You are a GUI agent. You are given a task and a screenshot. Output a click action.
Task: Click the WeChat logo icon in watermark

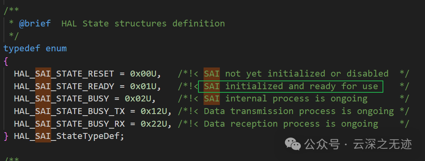292,144
